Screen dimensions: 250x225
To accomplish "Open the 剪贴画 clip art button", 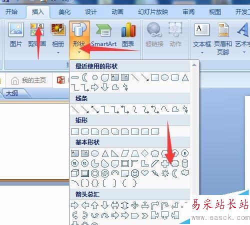I will pos(37,35).
